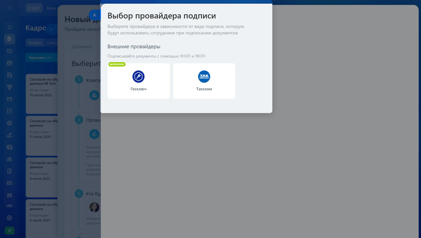Click the signer avatar in step 3
Viewport: 421px width, 238px height.
[94, 207]
